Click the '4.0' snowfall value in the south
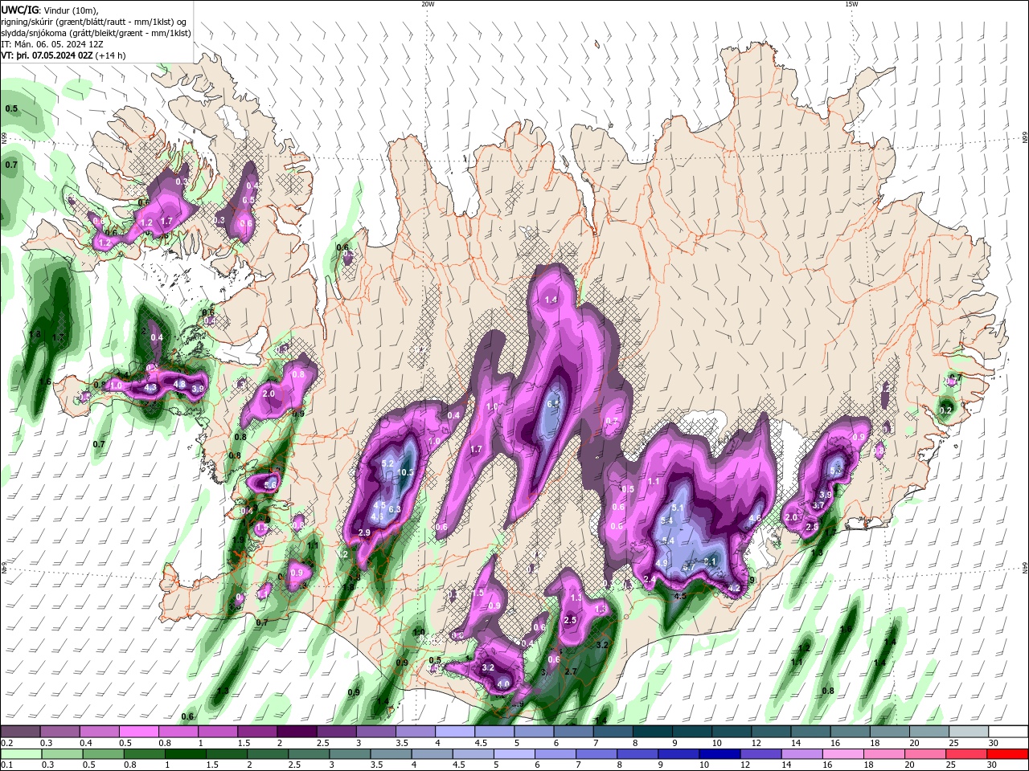Image resolution: width=1029 pixels, height=771 pixels. point(504,684)
